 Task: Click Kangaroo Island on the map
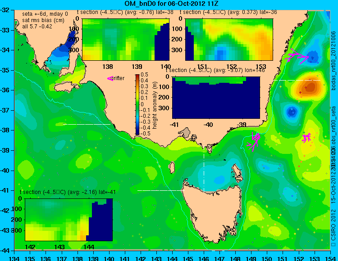[x=66, y=87]
